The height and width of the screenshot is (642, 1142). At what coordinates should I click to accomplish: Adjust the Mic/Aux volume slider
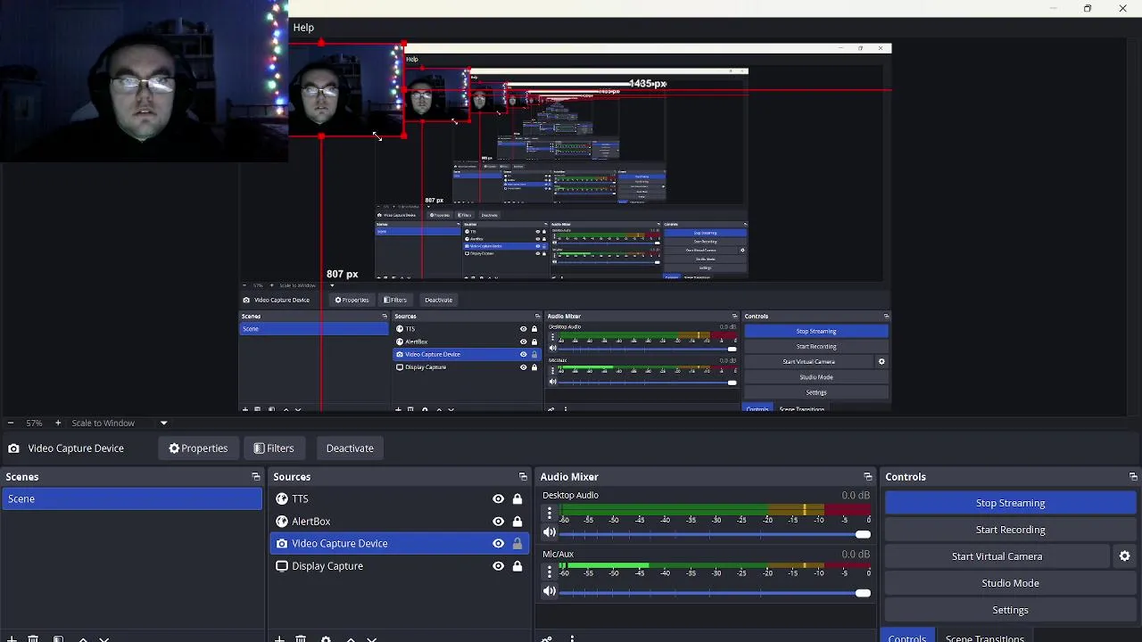pos(716,592)
